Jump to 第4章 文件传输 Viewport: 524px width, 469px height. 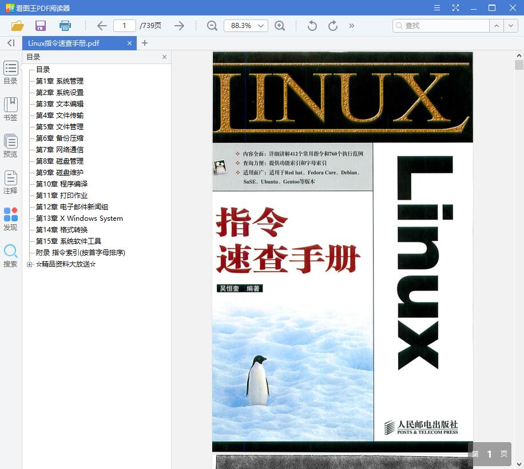[x=59, y=115]
